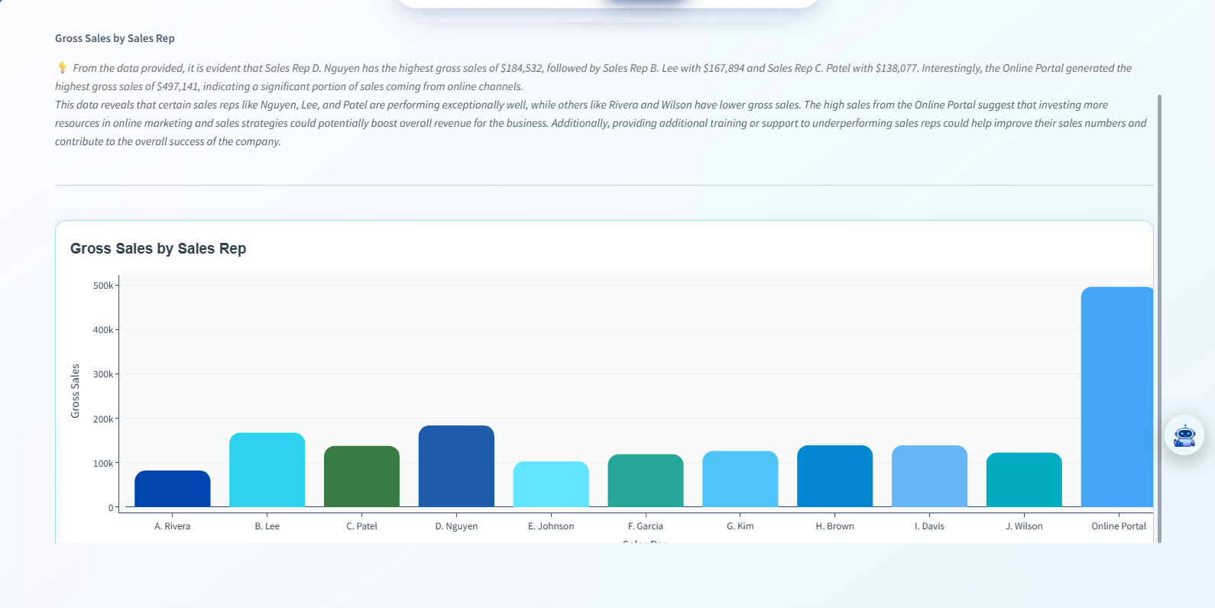Click the A. Rivera bar
This screenshot has height=608, width=1215.
pyautogui.click(x=172, y=489)
